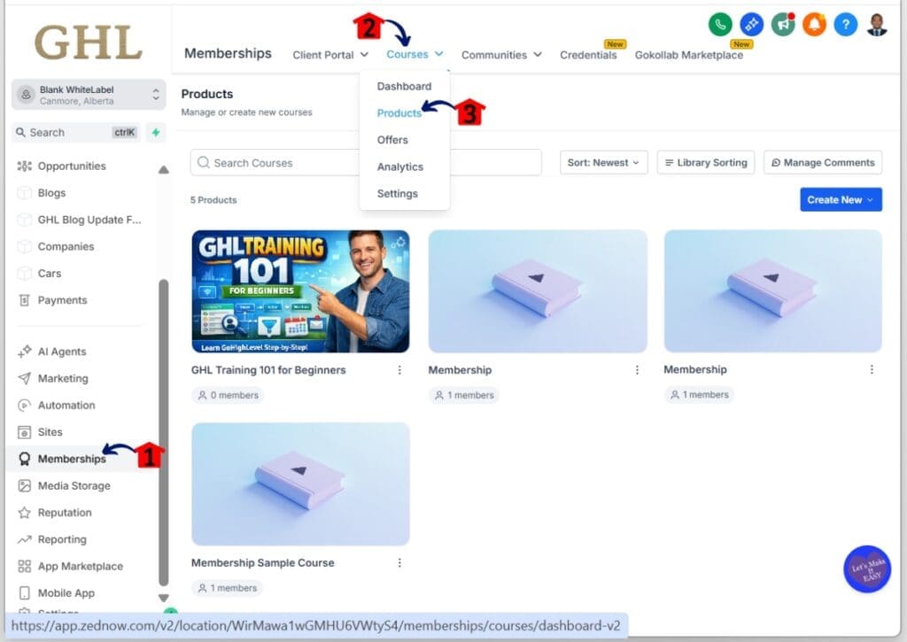
Task: Open the GHL Training 101 thumbnail
Action: [300, 291]
